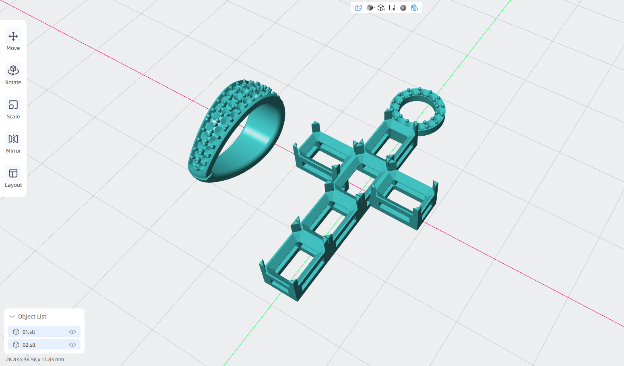Hide 01.stl using its eye icon
Viewport: 624px width, 366px height.
click(x=72, y=332)
